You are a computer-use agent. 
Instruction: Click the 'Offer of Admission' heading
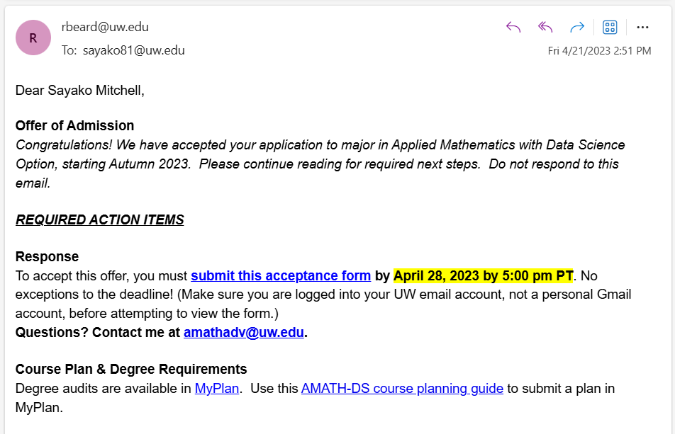(x=74, y=126)
